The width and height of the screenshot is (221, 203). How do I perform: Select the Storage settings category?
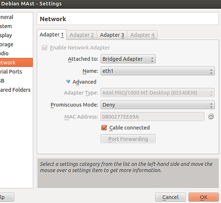pos(16,44)
